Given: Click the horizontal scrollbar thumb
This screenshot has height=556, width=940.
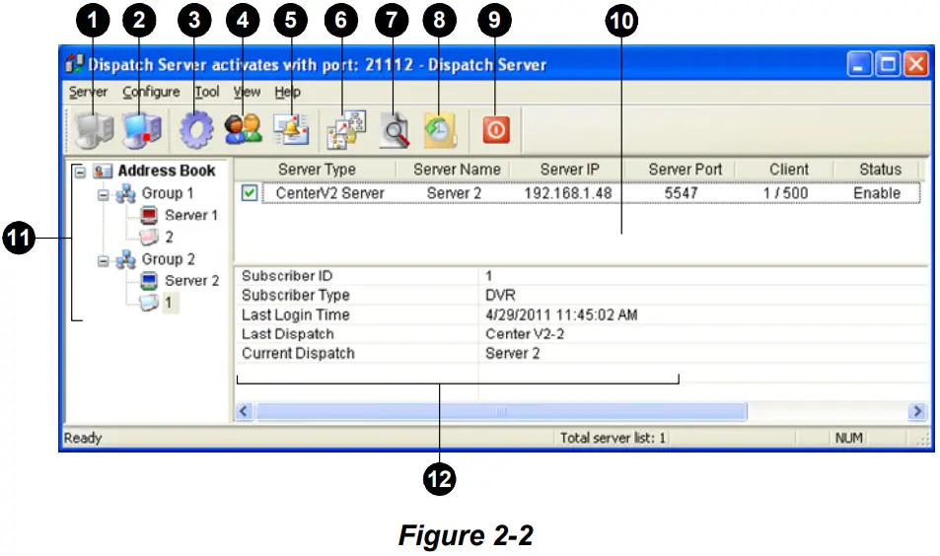Looking at the screenshot, I should tap(501, 412).
